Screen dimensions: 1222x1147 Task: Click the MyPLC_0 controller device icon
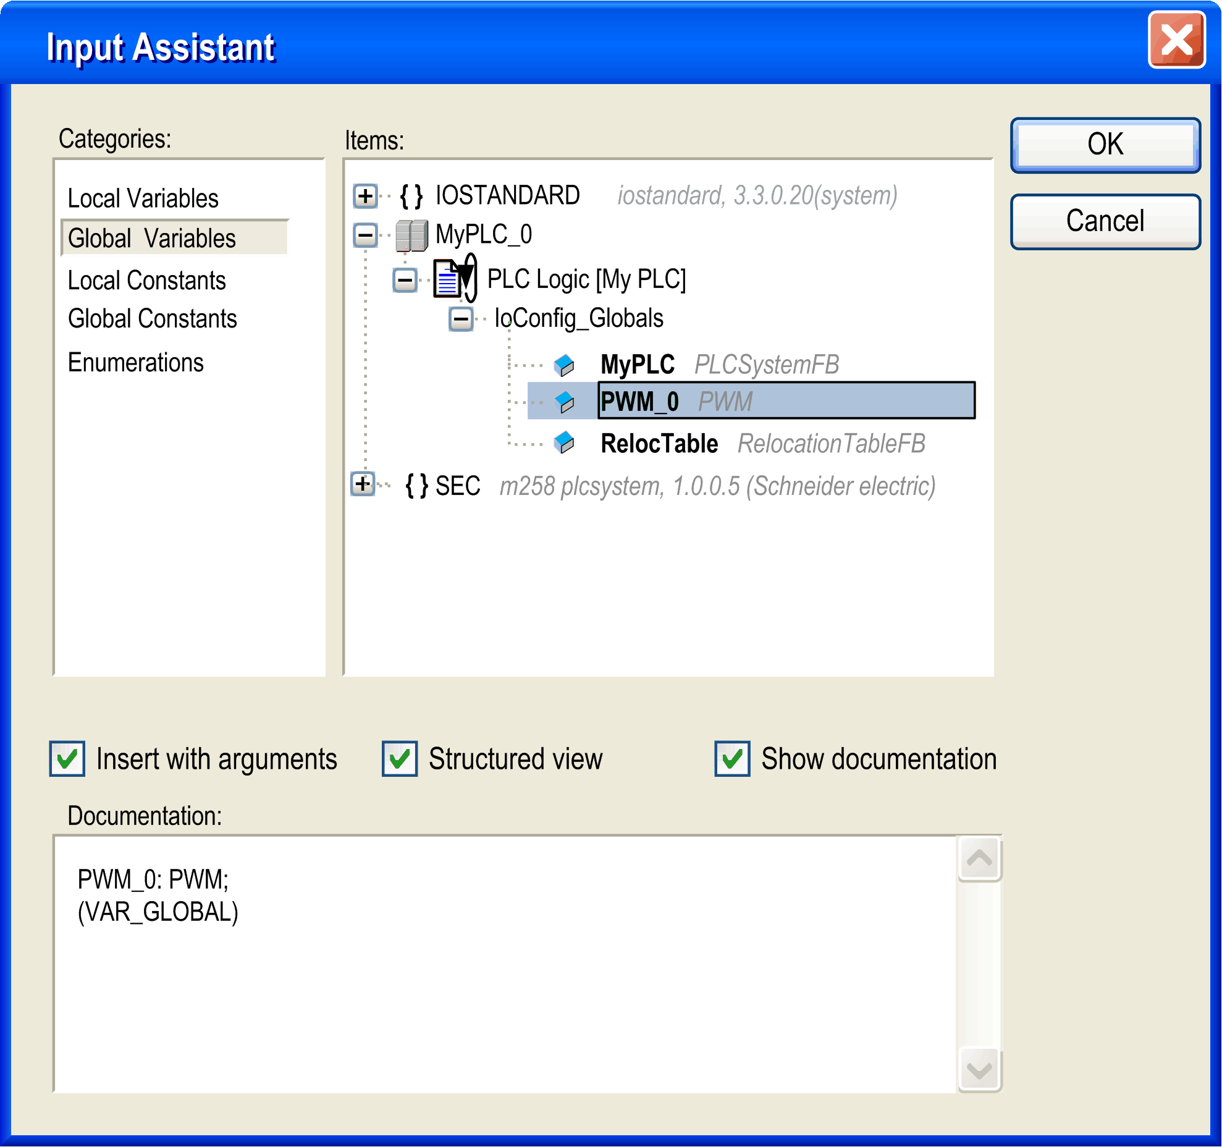[x=411, y=235]
